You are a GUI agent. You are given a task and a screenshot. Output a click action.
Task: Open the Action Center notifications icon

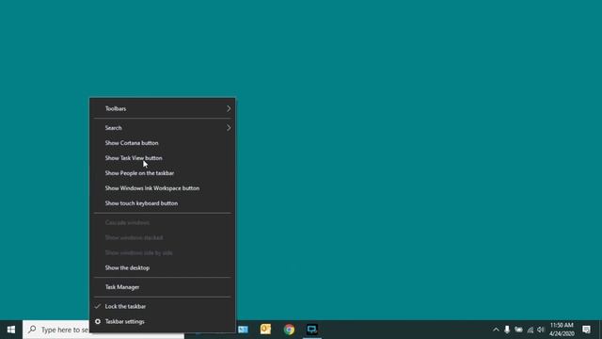click(x=586, y=330)
